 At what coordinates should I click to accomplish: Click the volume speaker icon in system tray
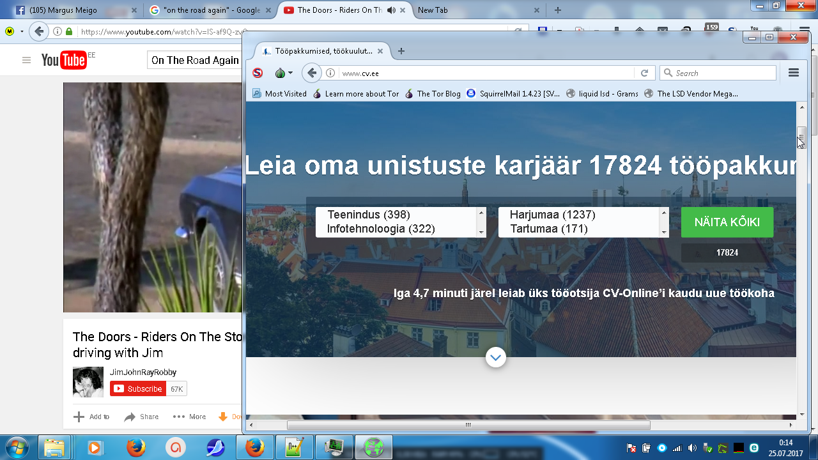coord(693,448)
